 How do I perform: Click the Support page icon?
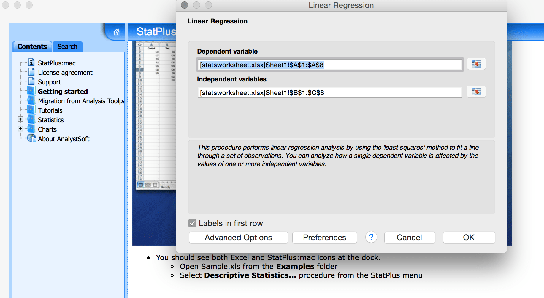coord(31,81)
